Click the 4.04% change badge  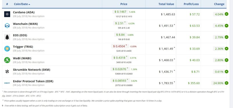(x=219, y=14)
